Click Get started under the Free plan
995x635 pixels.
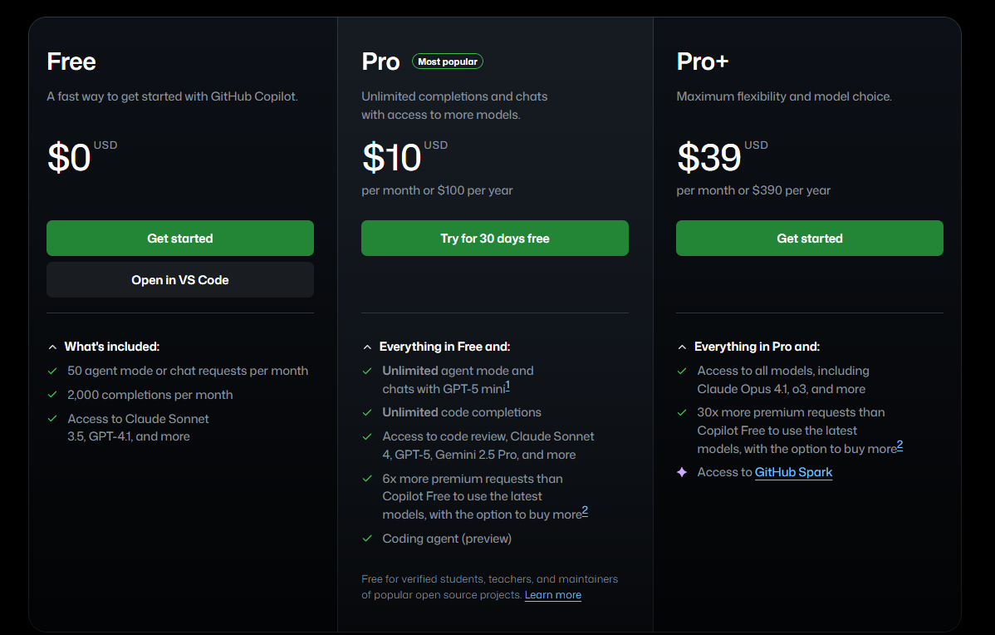[180, 238]
